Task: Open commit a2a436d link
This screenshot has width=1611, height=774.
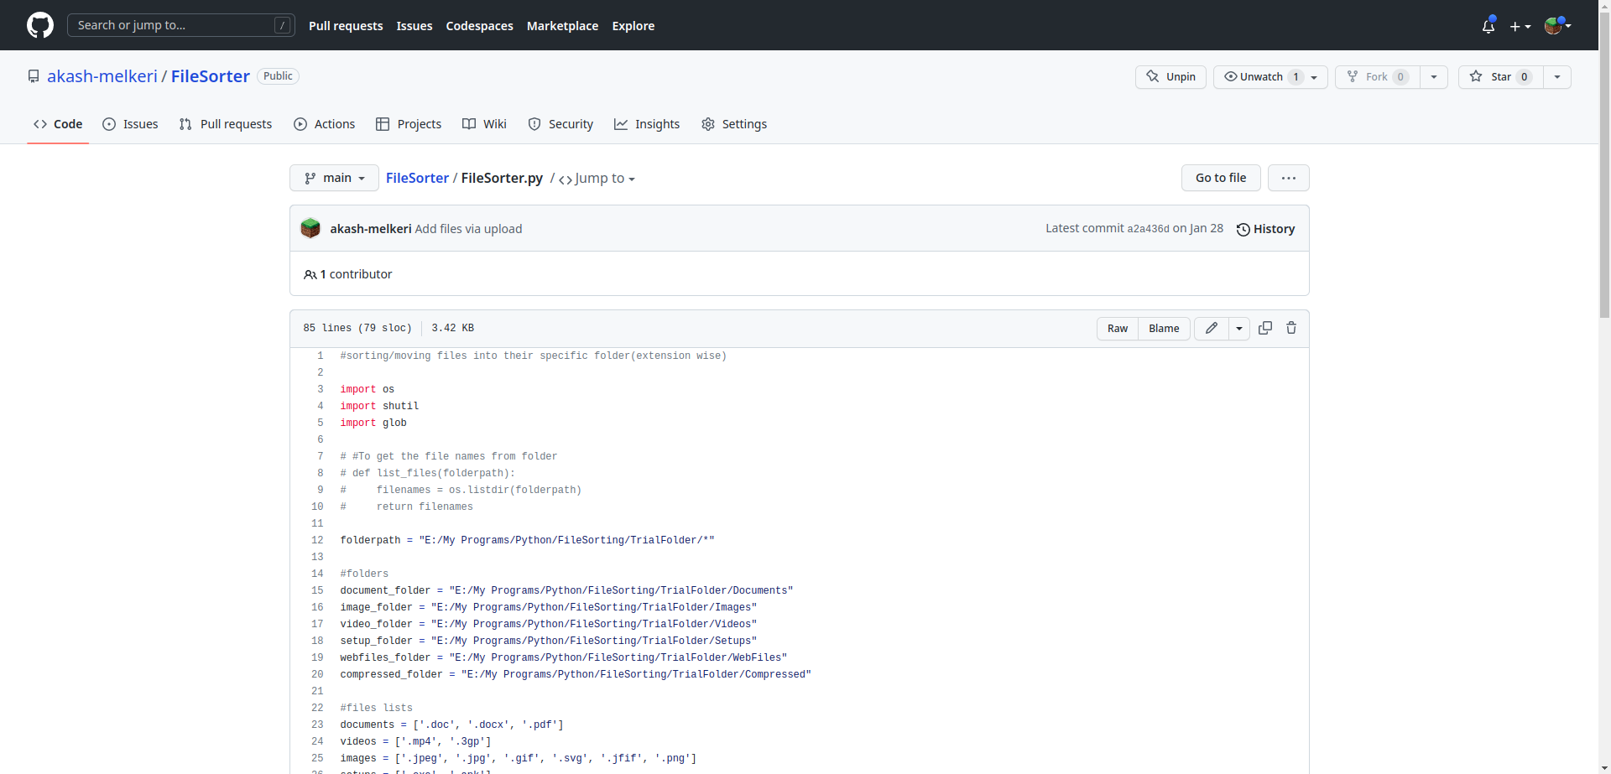Action: (x=1147, y=229)
